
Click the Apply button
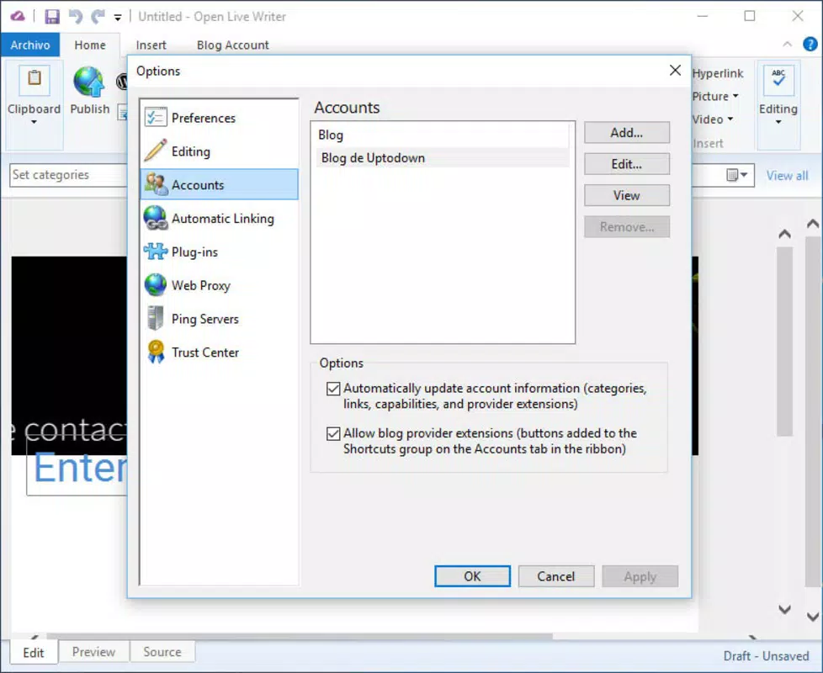pos(640,576)
